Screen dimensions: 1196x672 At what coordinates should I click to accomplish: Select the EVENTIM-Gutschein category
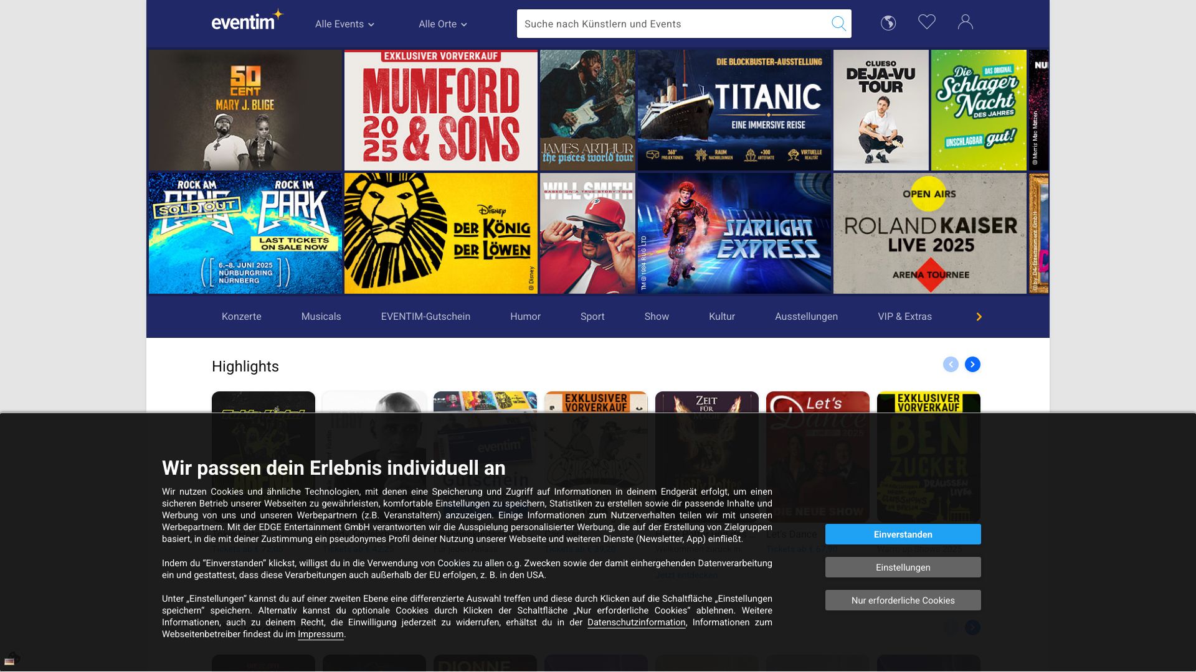(425, 317)
